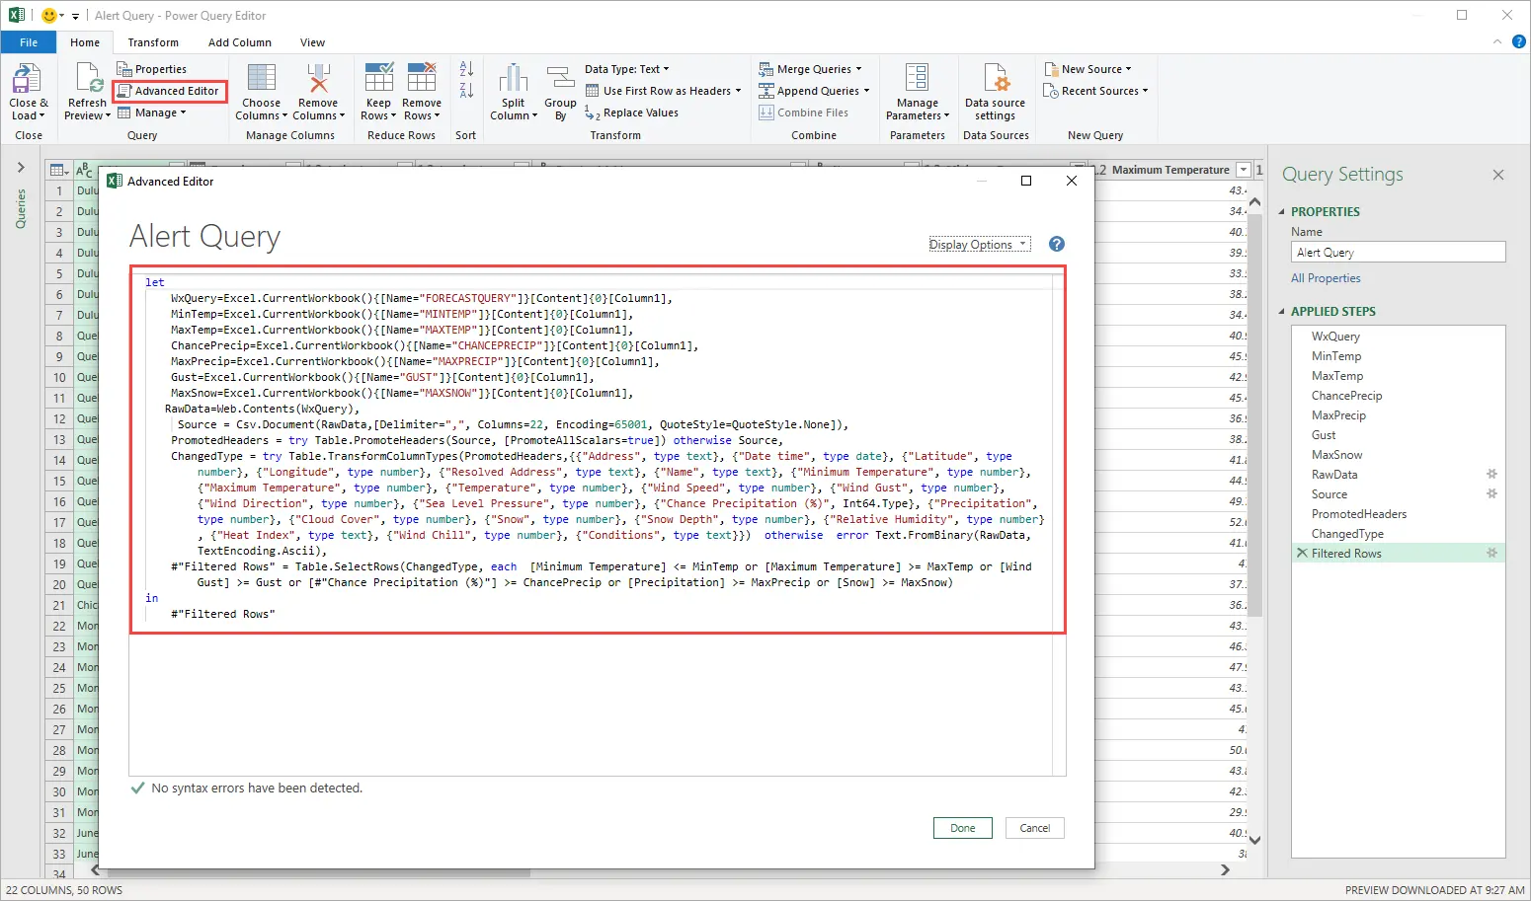
Task: Open Manage Parameters
Action: [915, 89]
